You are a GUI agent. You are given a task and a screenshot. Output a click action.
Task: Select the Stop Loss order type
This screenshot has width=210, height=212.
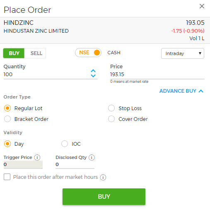(111, 108)
